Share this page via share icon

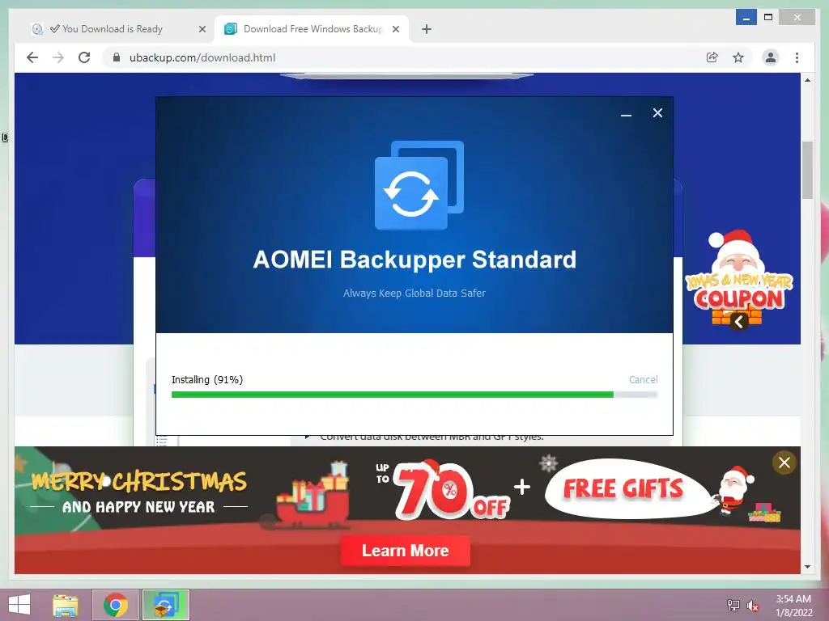[712, 57]
